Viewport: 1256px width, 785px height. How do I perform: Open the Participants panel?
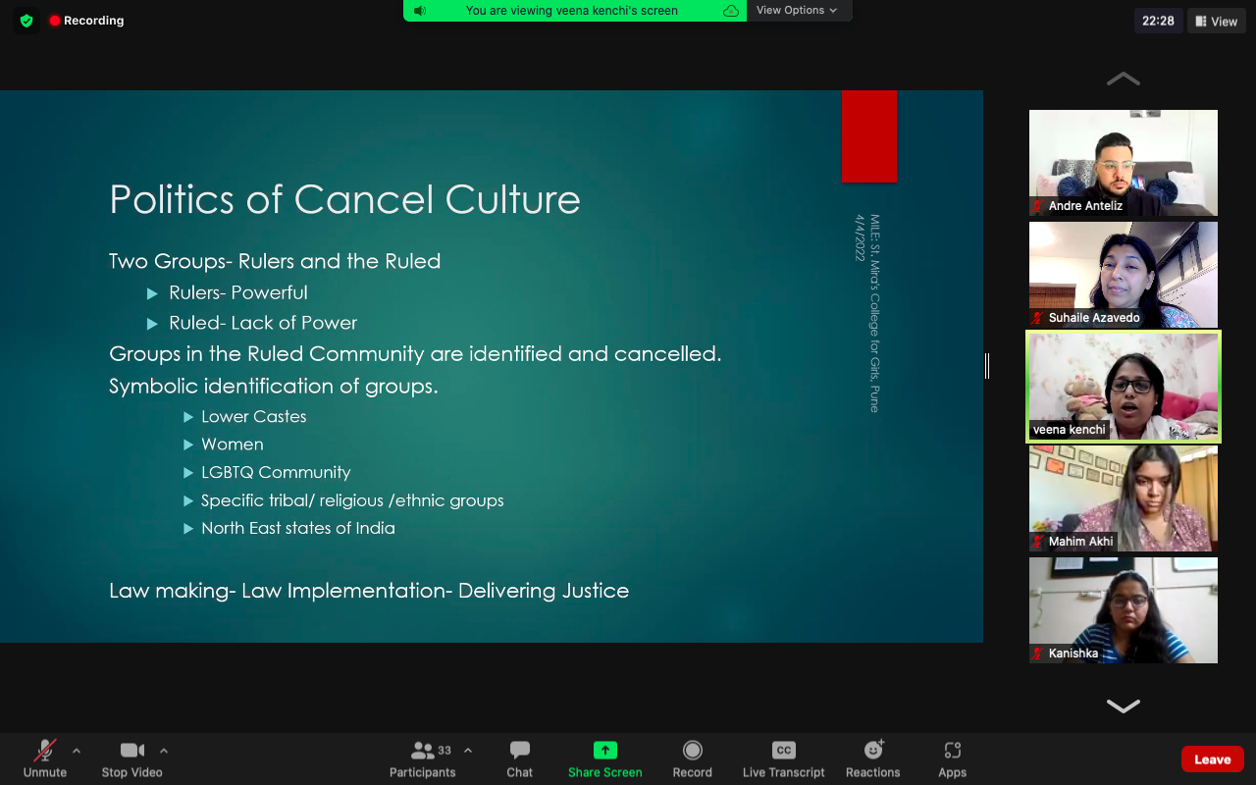[423, 759]
